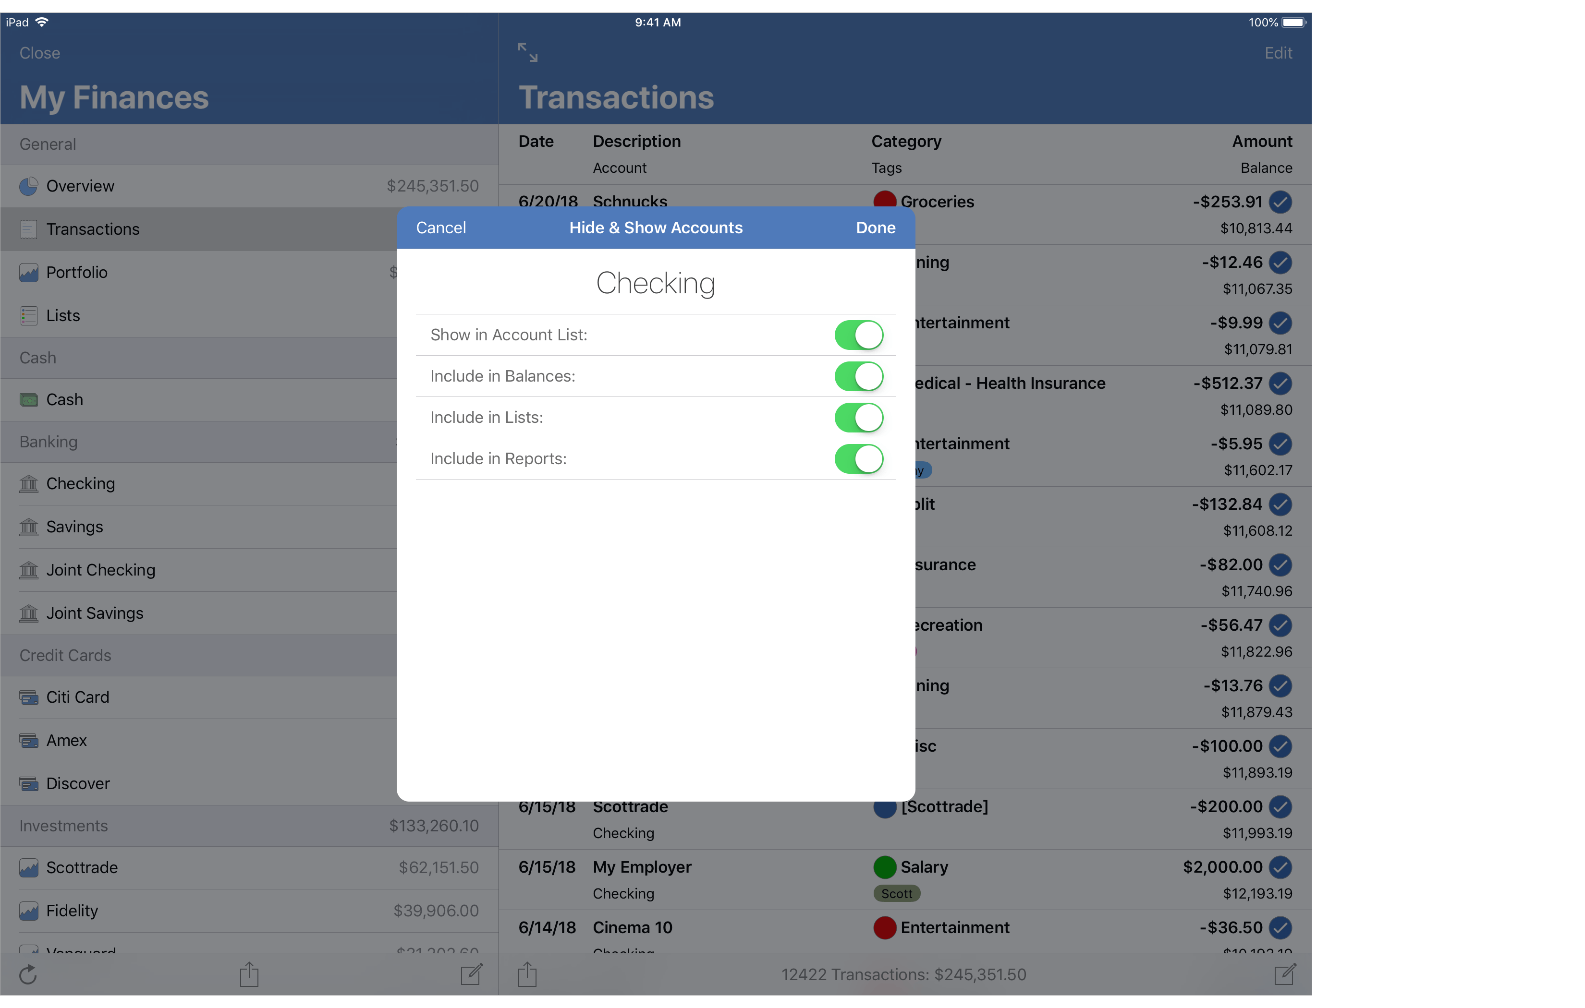
Task: Tap the share icon below the sidebar
Action: click(248, 974)
